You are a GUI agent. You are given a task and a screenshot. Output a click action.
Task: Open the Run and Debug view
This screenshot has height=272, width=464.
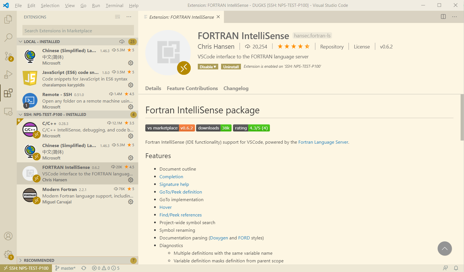(8, 75)
